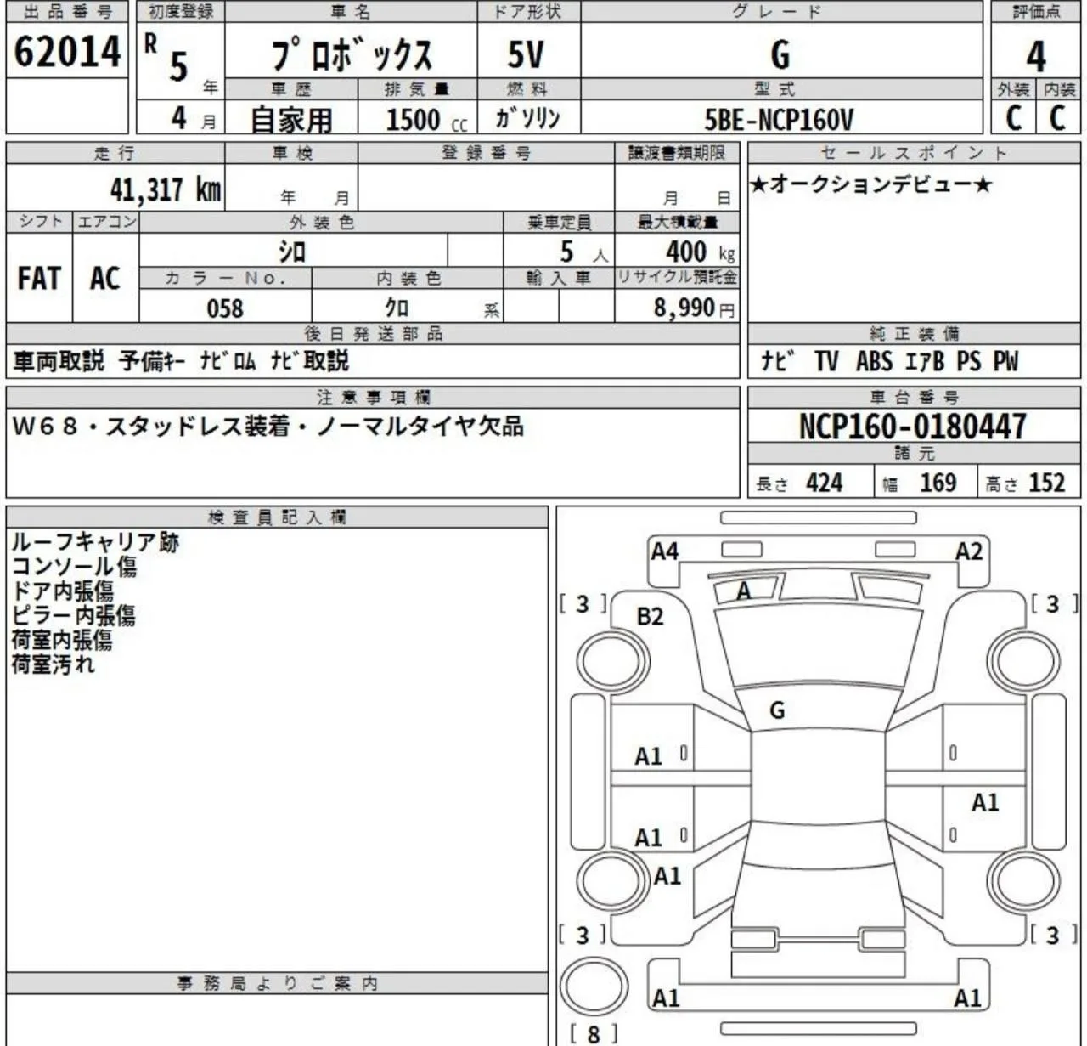Click the lot number 62014

(67, 51)
